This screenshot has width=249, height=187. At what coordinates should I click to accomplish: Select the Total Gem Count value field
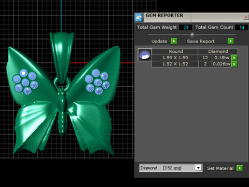[242, 28]
